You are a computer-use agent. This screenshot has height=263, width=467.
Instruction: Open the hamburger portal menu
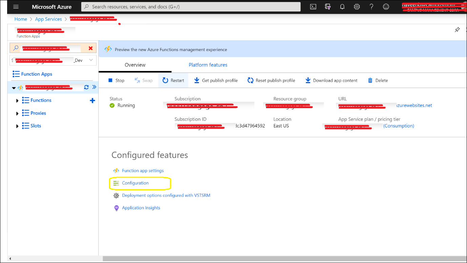pyautogui.click(x=16, y=7)
